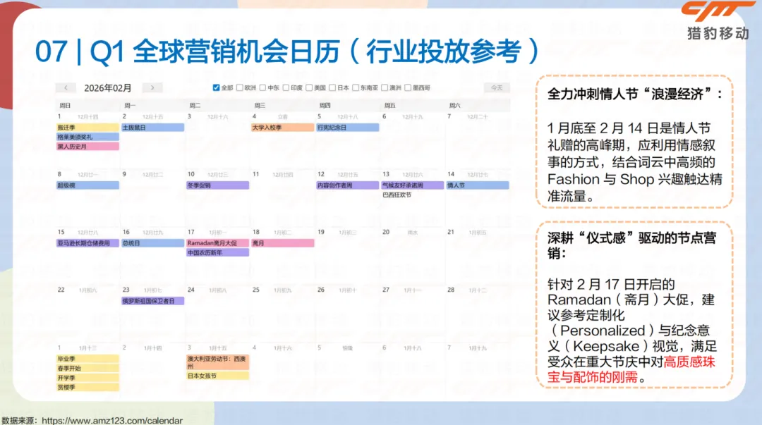The image size is (762, 425).
Task: Select the 大学入校季 event
Action: 282,128
